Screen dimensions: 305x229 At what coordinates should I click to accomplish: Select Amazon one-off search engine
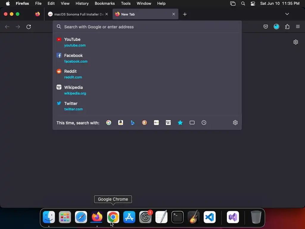coord(121,123)
